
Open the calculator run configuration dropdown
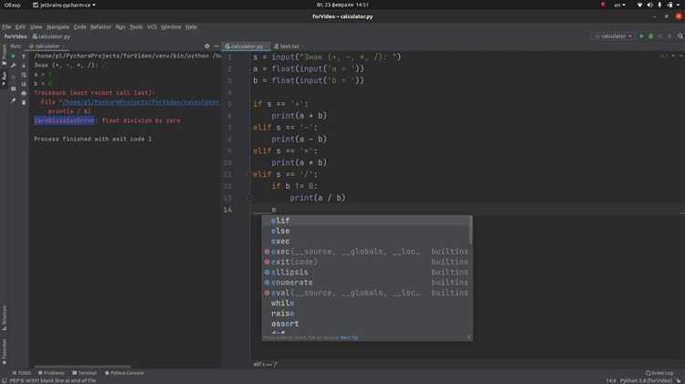coord(613,36)
